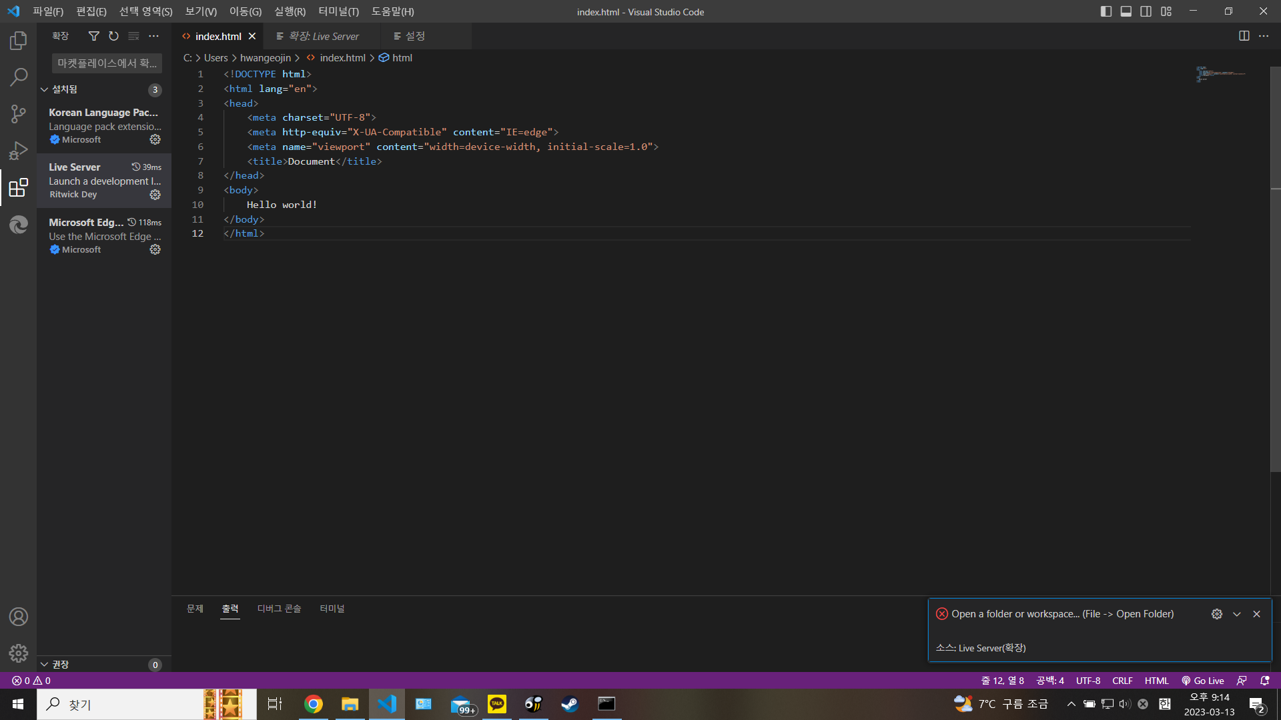1281x720 pixels.
Task: Click hwangeojin in breadcrumb path
Action: [266, 58]
